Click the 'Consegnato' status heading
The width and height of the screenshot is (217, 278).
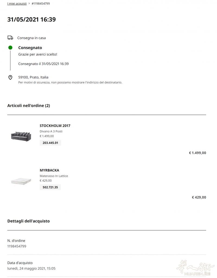pyautogui.click(x=30, y=48)
